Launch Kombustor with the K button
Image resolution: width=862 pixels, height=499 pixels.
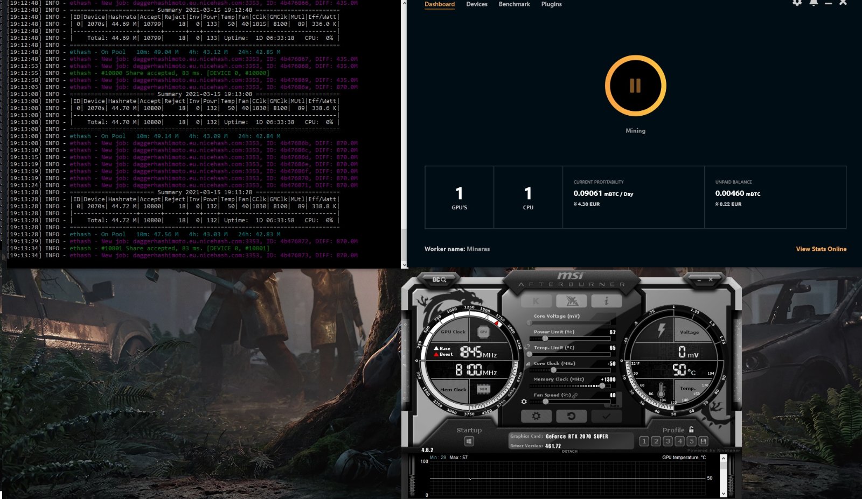click(x=536, y=301)
